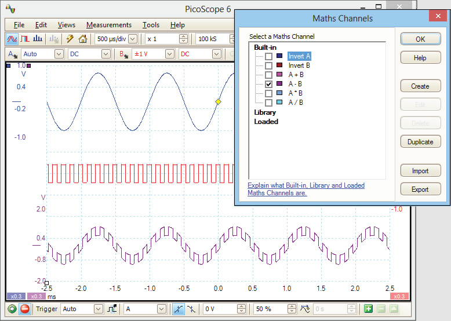Viewport: 451px width, 321px height.
Task: Enable the A + B maths channel
Action: (x=268, y=75)
